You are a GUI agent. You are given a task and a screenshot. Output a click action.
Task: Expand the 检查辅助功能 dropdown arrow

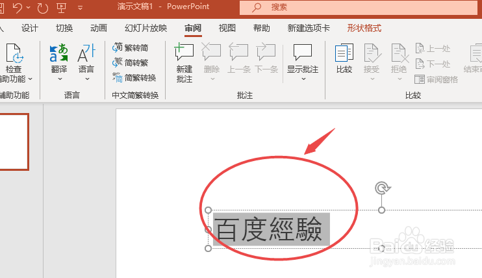(30, 79)
